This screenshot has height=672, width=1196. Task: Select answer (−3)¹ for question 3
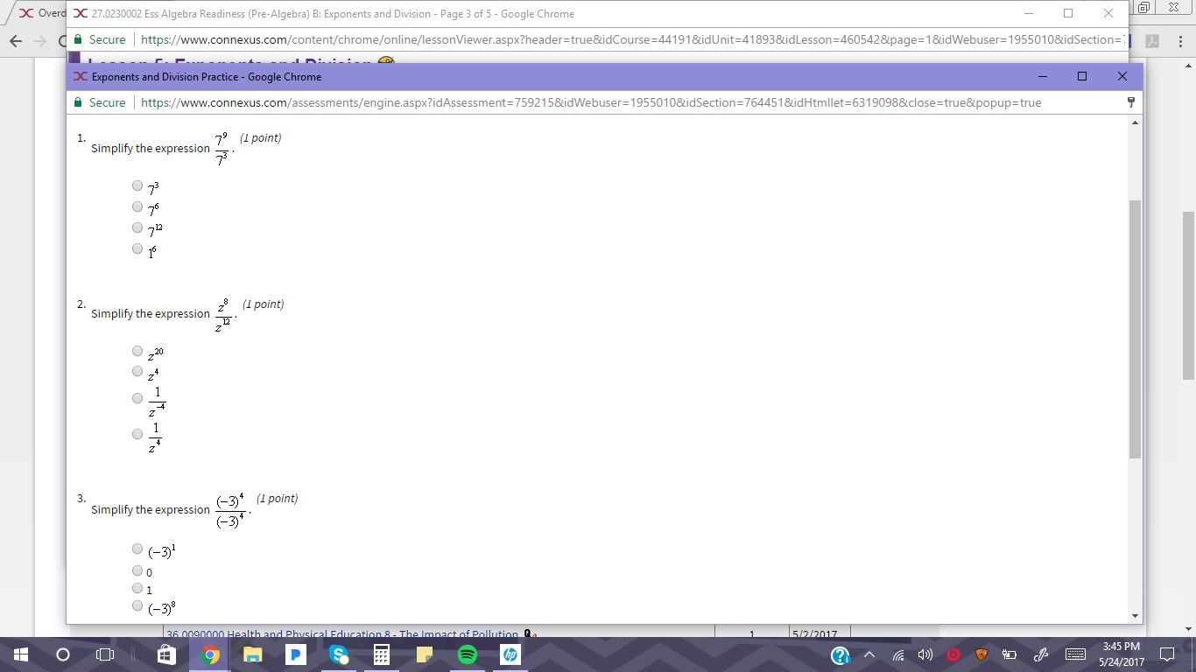[x=137, y=549]
